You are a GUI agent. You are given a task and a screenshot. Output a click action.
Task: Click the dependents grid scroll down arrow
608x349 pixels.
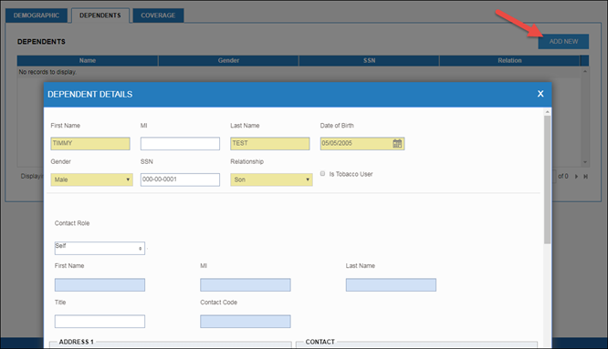(x=585, y=162)
